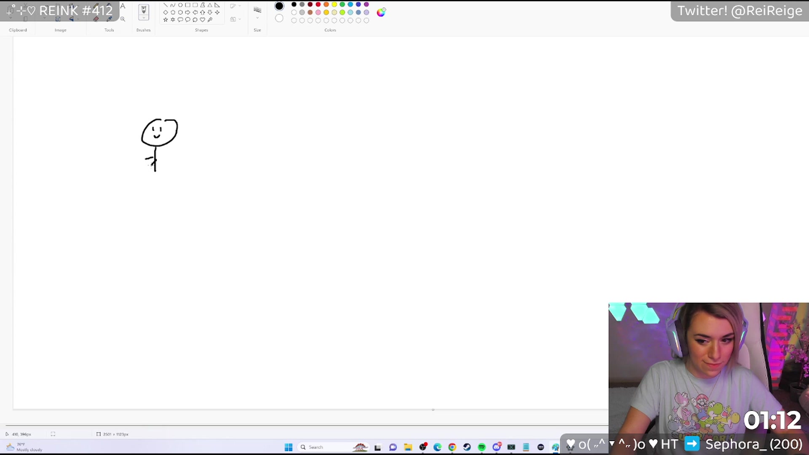
Task: Select the Left arrow shape
Action: [x=195, y=12]
